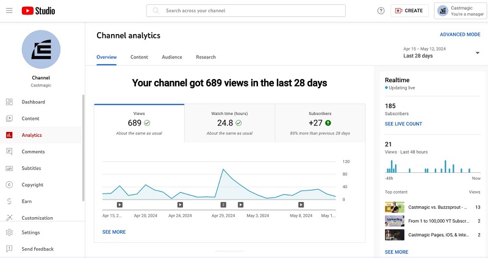Switch to the Research tab

click(206, 57)
